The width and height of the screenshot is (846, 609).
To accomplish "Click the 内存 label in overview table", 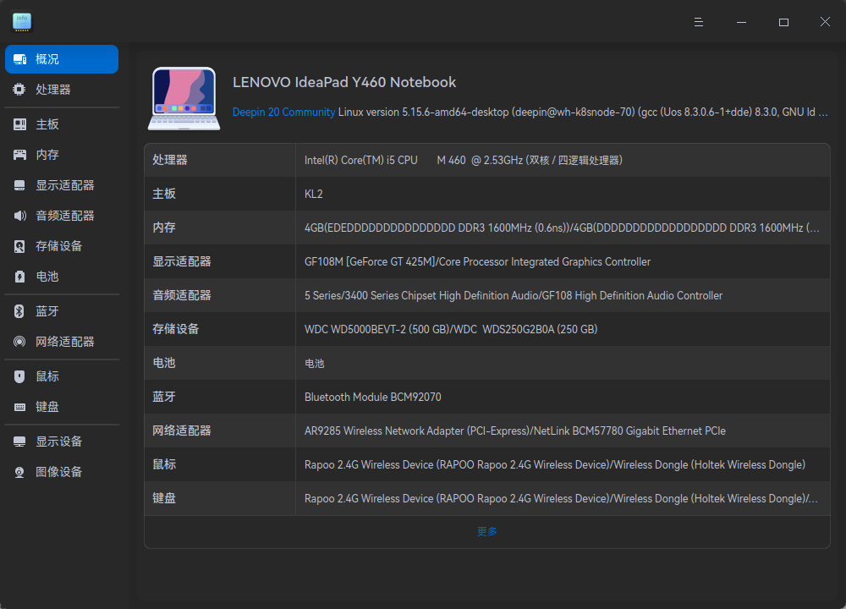I will point(164,228).
